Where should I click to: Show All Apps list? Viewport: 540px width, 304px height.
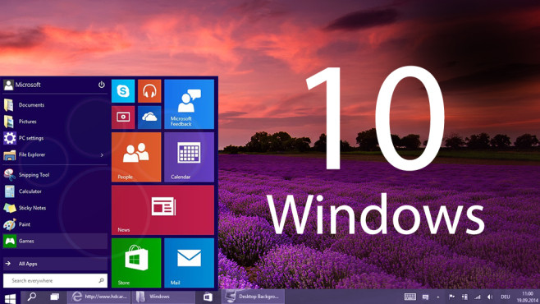pyautogui.click(x=55, y=264)
